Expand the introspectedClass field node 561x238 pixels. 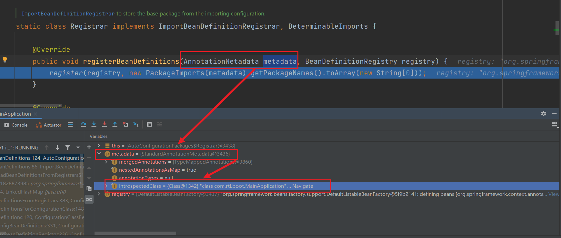coord(106,186)
